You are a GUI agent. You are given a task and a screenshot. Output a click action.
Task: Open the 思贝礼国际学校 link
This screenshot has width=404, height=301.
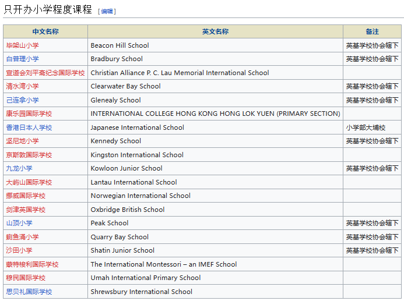pos(29,292)
